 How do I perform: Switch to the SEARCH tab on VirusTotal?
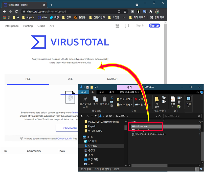click(112, 79)
